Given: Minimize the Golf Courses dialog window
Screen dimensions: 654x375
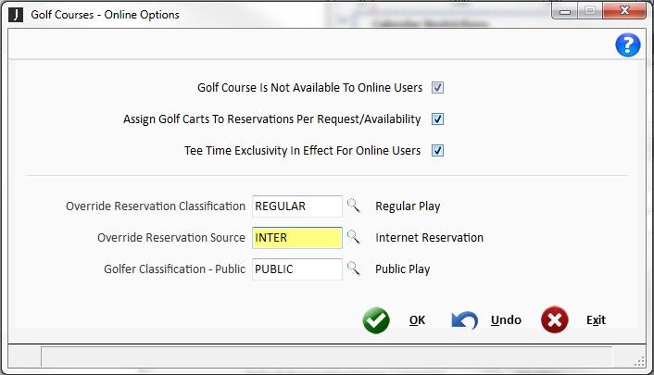Looking at the screenshot, I should (x=564, y=13).
